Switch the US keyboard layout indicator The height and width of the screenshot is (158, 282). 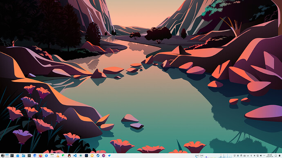point(248,156)
